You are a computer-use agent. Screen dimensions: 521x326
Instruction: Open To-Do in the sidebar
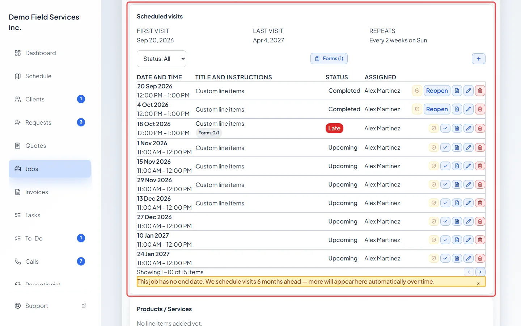point(50,238)
